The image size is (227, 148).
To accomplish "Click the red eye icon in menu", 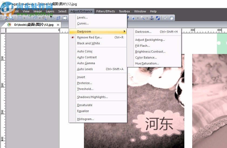I will pos(72,37).
